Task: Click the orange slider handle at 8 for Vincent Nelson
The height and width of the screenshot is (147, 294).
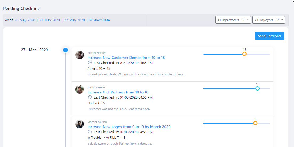Action: coord(255,123)
